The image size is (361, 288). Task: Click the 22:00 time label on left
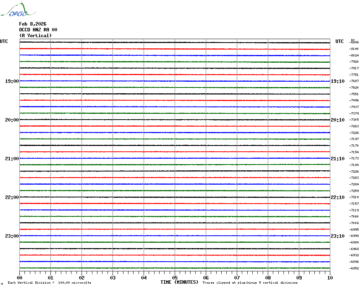click(x=12, y=197)
